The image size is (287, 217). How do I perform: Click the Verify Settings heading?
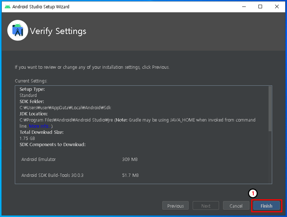point(58,31)
